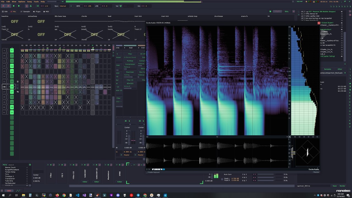Open the Song menu
The height and width of the screenshot is (198, 352).
(x=29, y=2)
